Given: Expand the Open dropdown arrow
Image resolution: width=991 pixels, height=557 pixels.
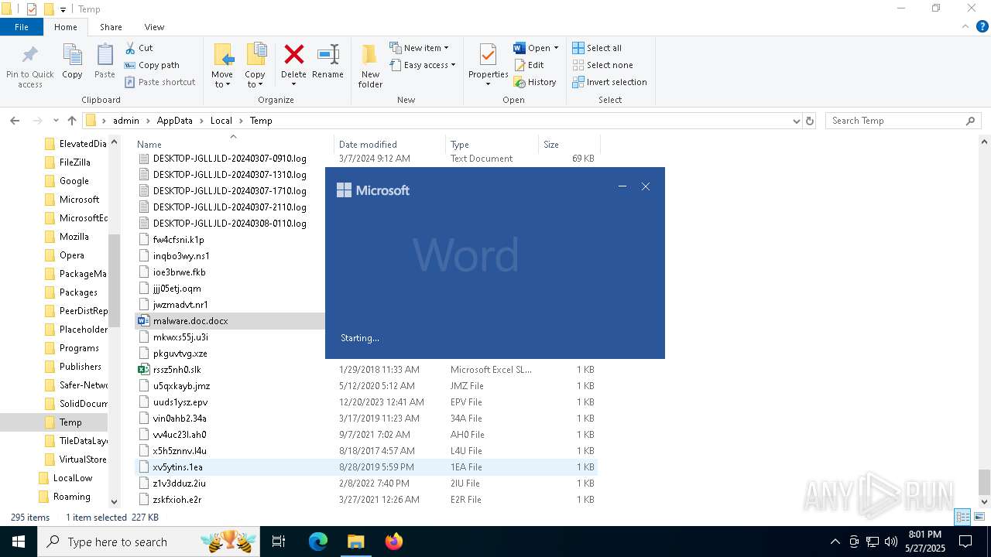Looking at the screenshot, I should [x=556, y=48].
